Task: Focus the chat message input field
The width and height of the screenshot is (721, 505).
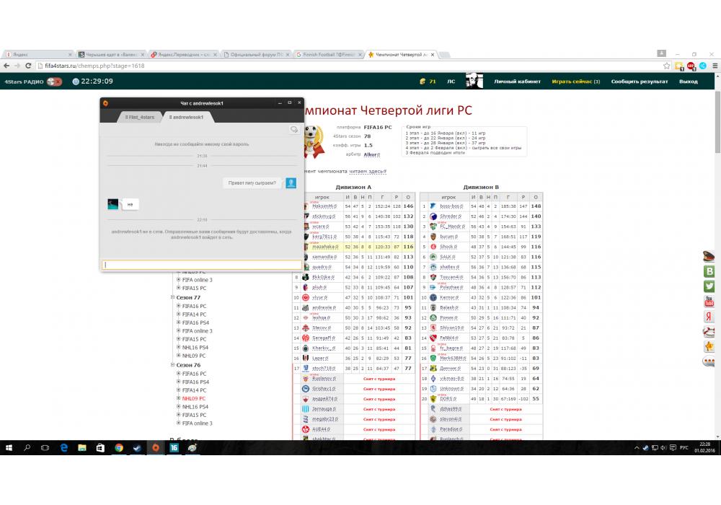Action: pos(201,265)
